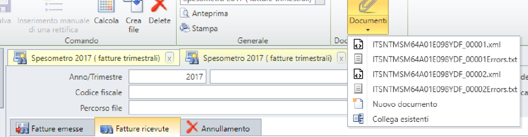
Task: Open ITSNTMSM64A01E098YDF_00001.xml document
Action: [x=434, y=44]
